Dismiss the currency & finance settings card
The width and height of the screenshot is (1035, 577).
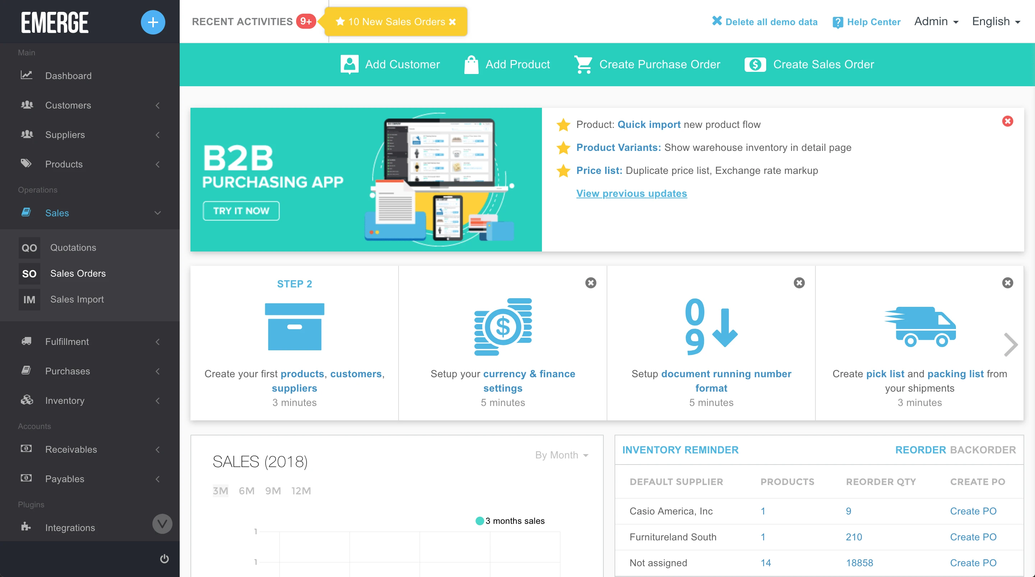590,283
